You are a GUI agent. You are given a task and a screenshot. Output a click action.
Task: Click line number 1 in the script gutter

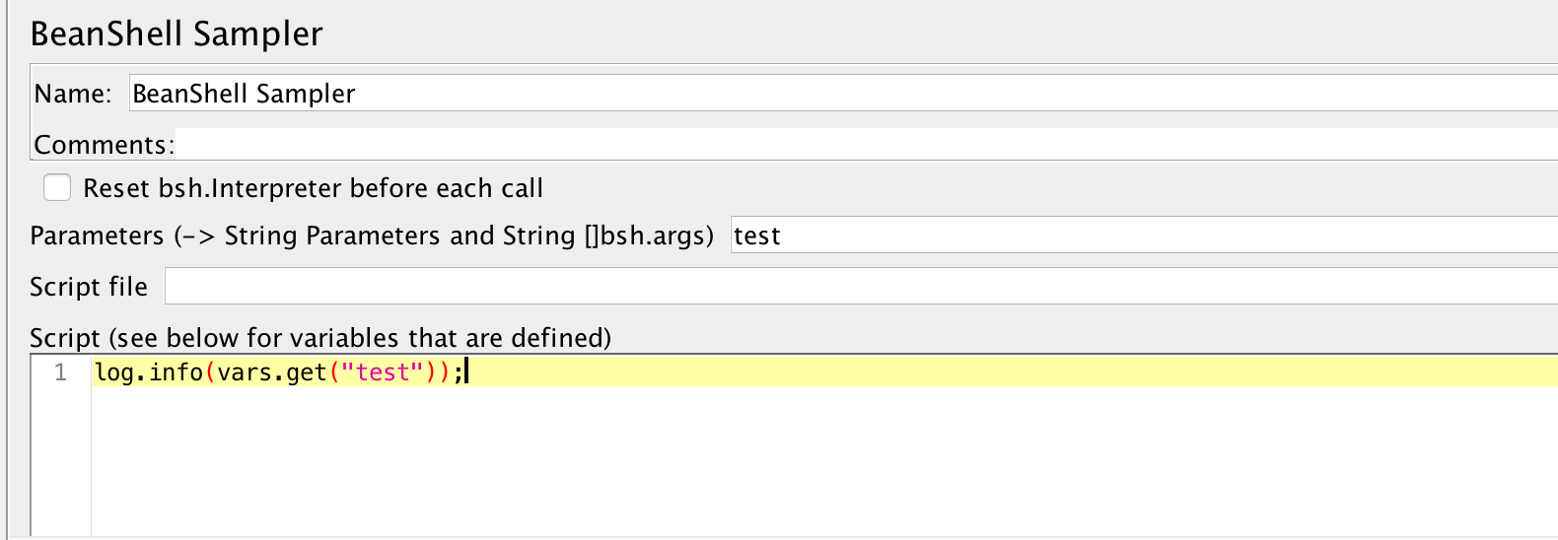click(x=61, y=372)
